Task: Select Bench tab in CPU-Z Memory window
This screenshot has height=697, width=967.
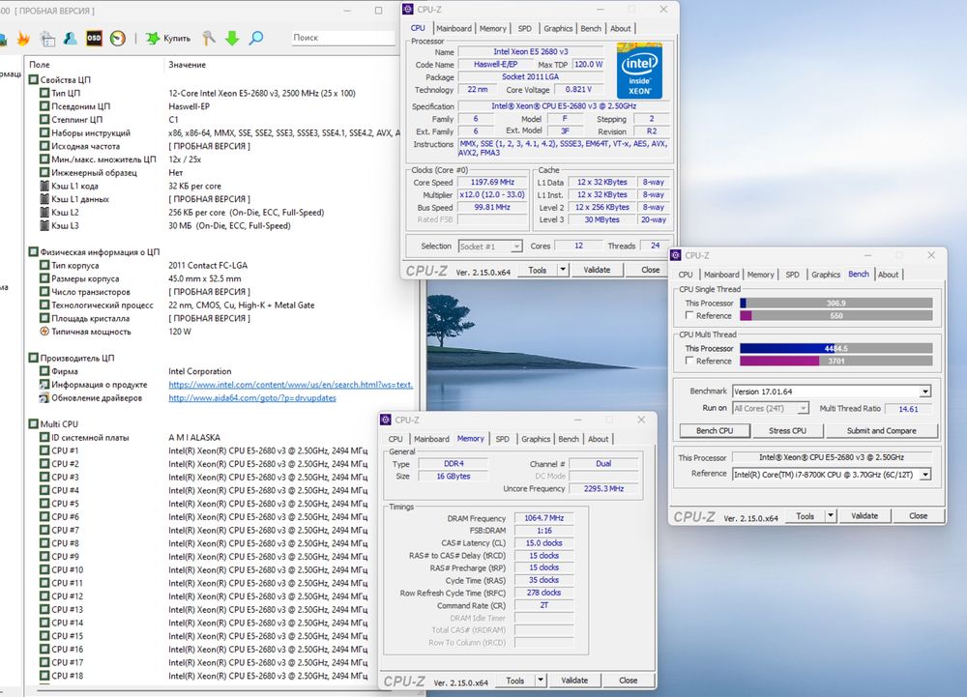Action: pyautogui.click(x=569, y=440)
